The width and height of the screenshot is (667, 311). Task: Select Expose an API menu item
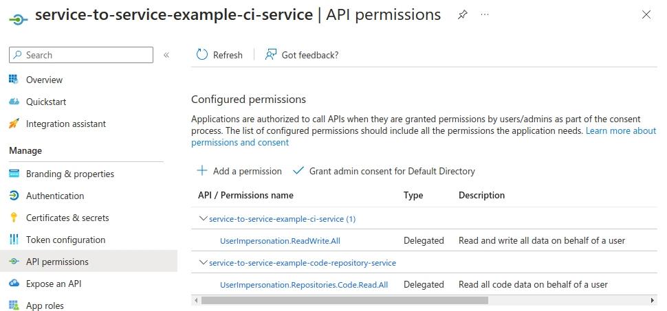coord(54,284)
